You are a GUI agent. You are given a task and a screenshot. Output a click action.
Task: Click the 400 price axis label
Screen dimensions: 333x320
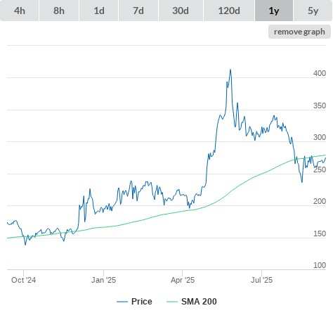coord(320,73)
